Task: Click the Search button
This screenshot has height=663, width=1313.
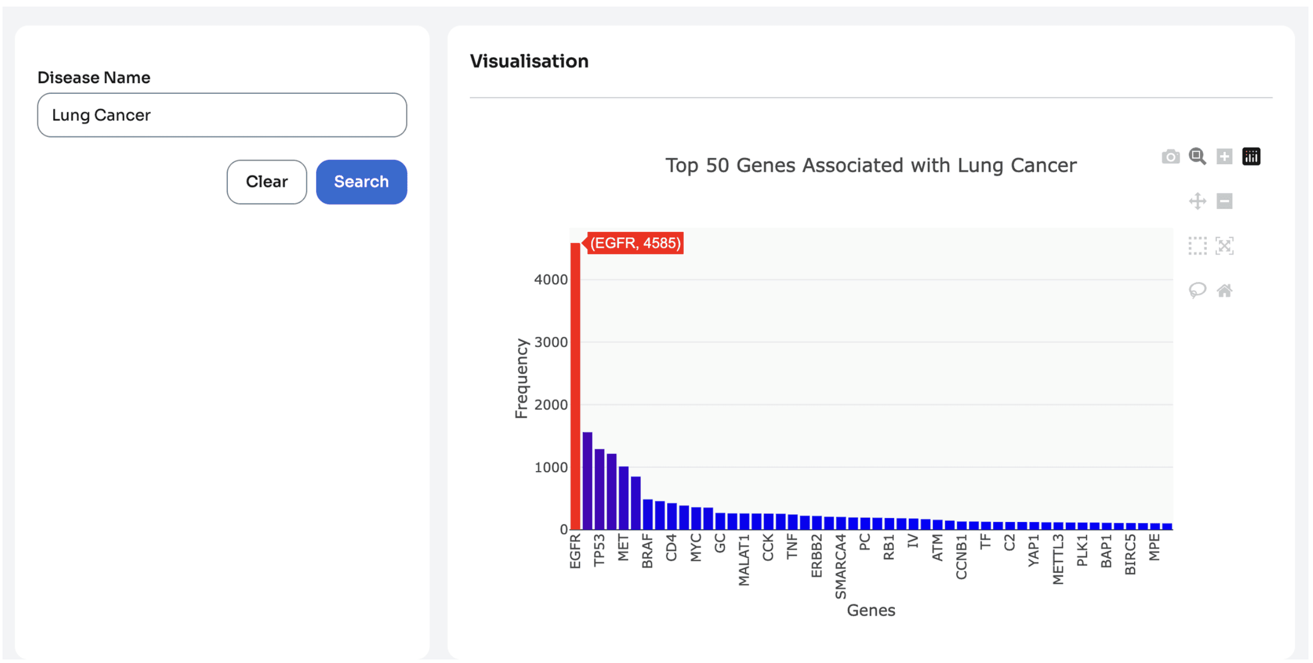Action: click(x=361, y=182)
